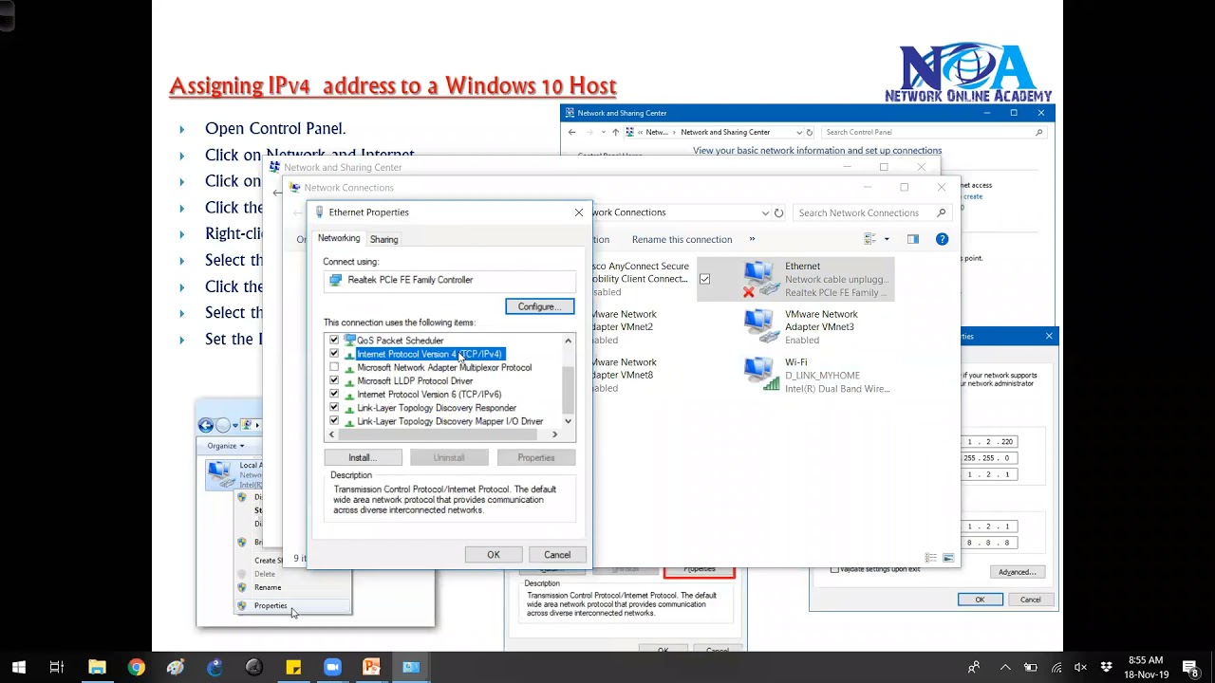
Task: Select the VMware Network Adapter VMnet3 icon
Action: click(x=761, y=326)
